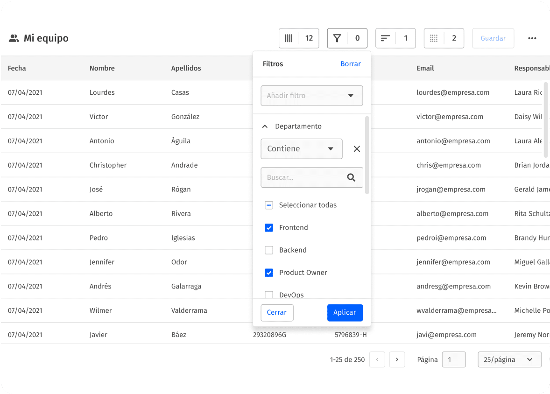Collapse the Departamento filter section
The height and width of the screenshot is (394, 550).
265,127
